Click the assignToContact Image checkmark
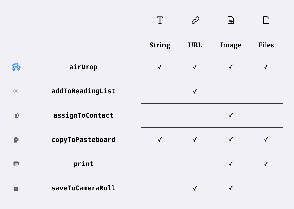 pyautogui.click(x=231, y=115)
